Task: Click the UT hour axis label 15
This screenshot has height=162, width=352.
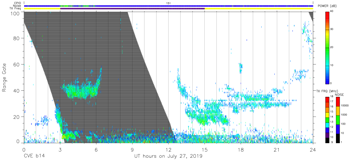Action: click(x=205, y=149)
